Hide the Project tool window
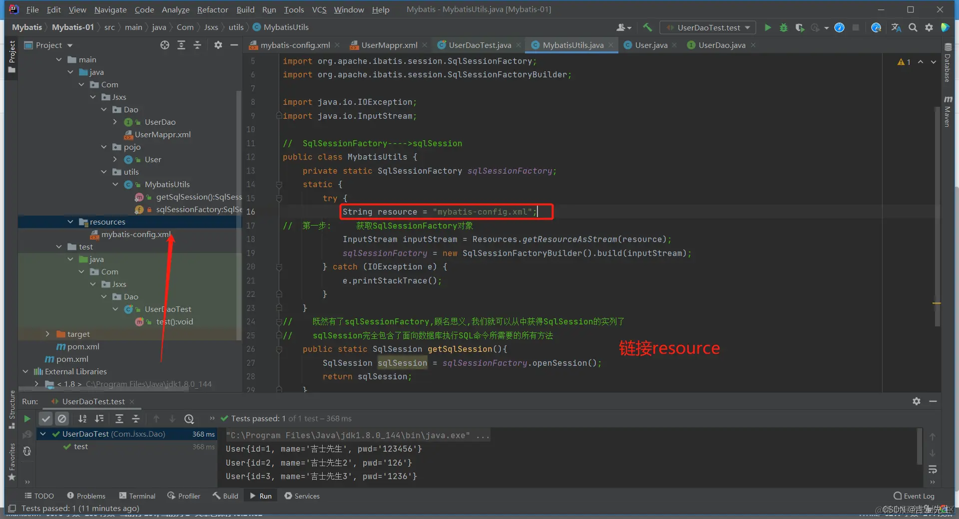This screenshot has width=959, height=519. pos(234,45)
